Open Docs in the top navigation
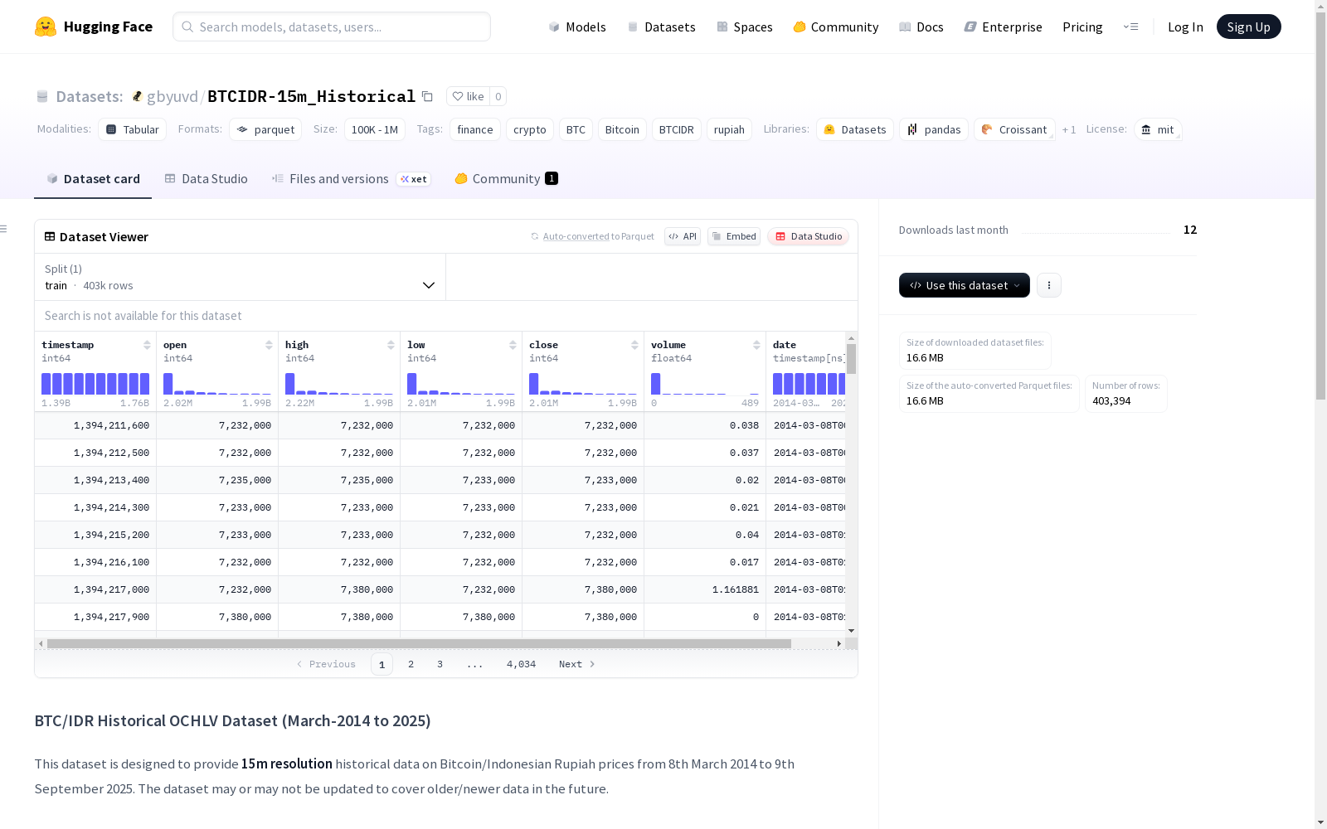The image size is (1327, 829). [x=921, y=27]
